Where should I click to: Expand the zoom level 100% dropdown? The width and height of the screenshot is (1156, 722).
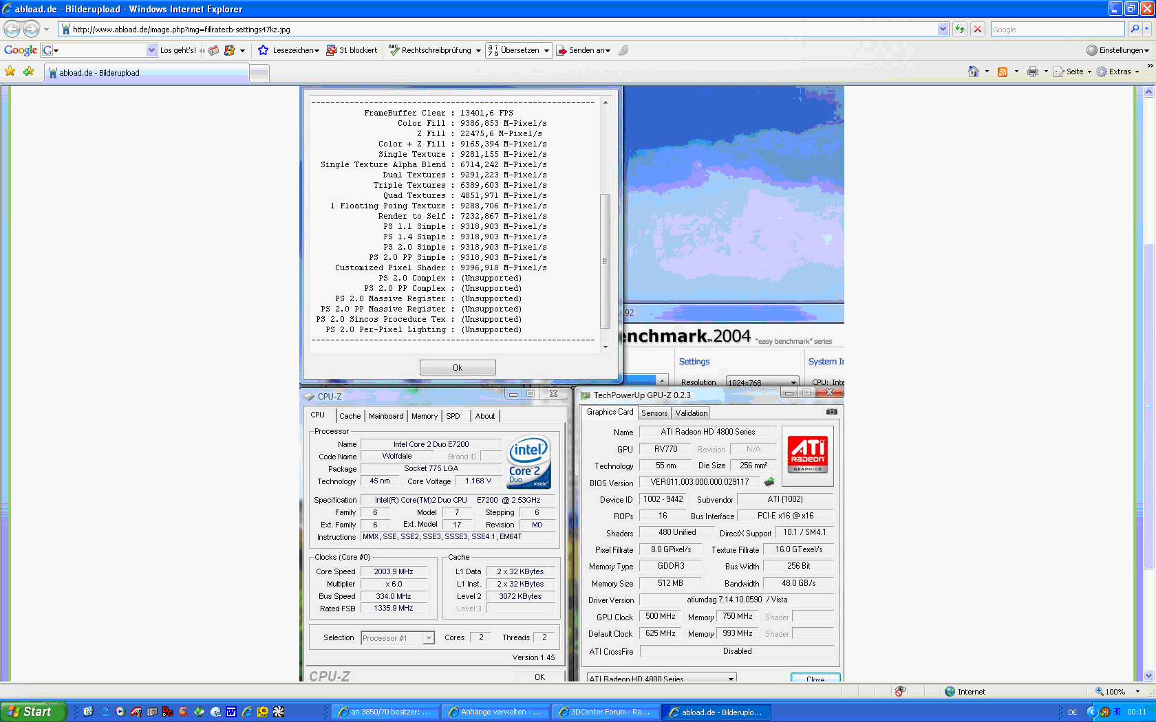[x=1137, y=692]
